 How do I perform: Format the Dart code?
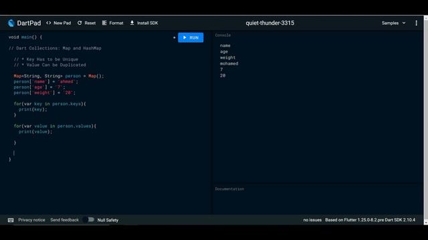tap(113, 23)
